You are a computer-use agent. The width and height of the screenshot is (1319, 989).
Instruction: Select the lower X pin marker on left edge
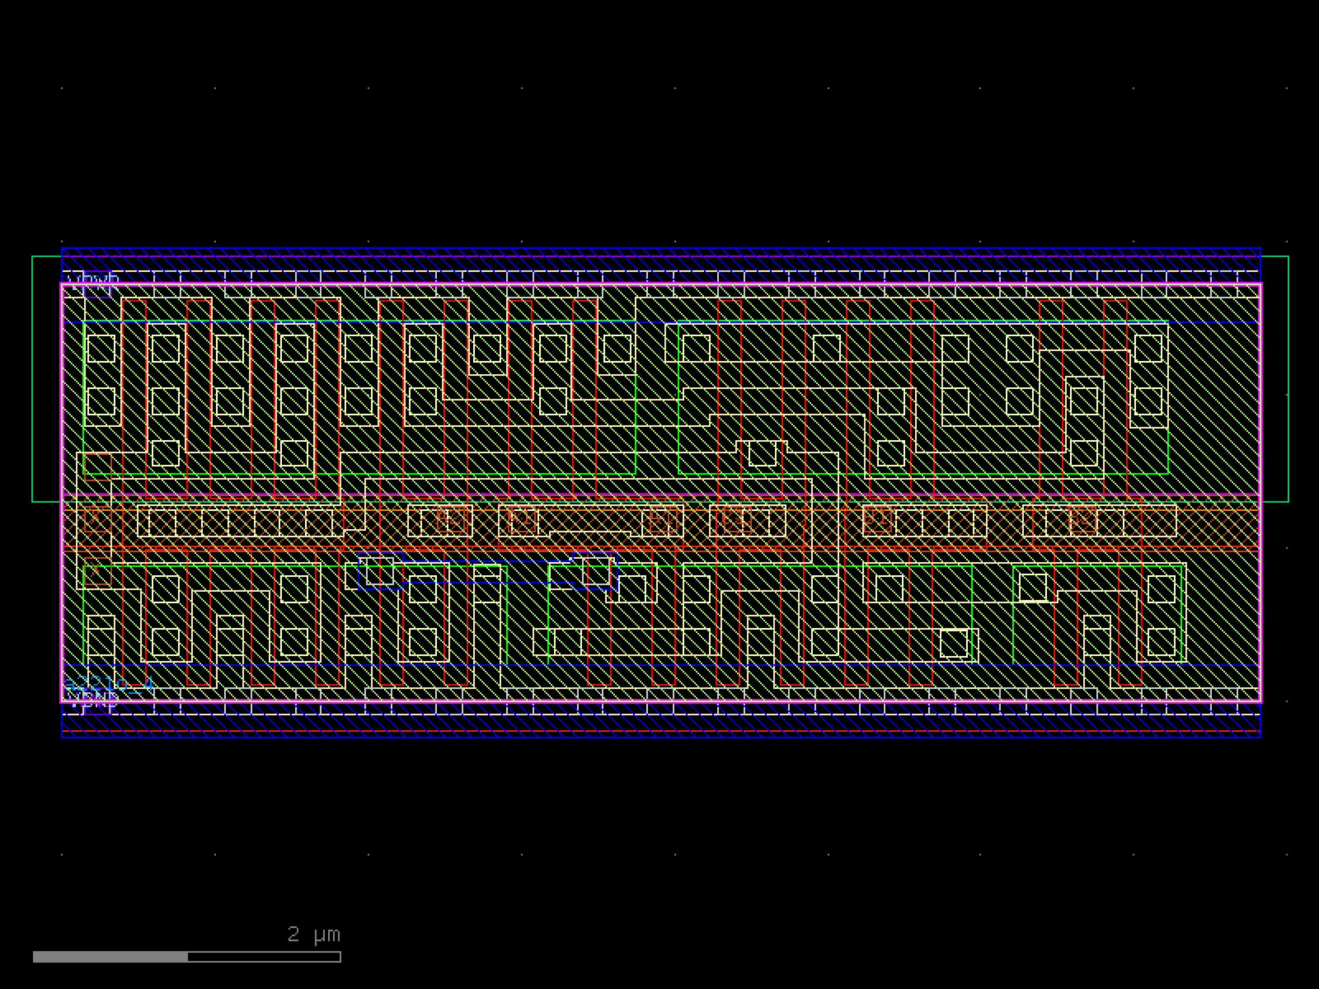click(x=96, y=572)
